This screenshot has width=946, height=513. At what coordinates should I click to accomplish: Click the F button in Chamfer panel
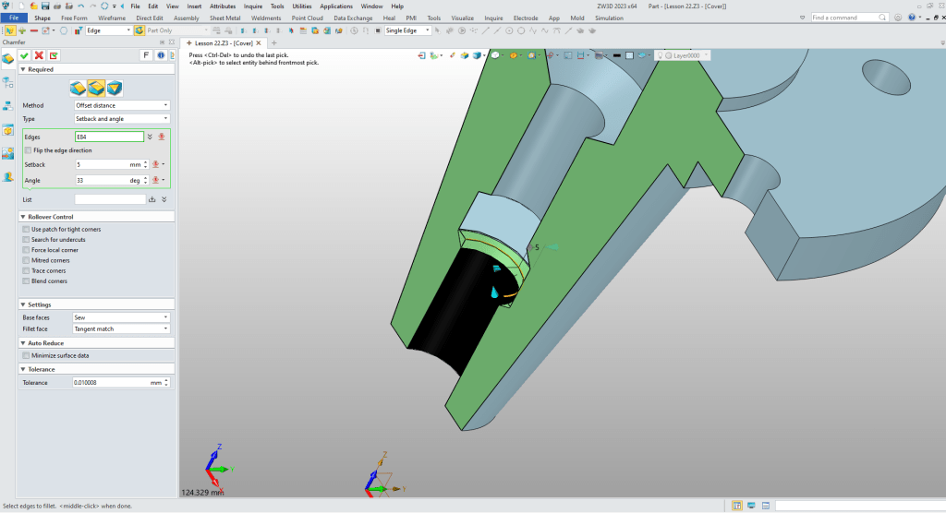146,55
